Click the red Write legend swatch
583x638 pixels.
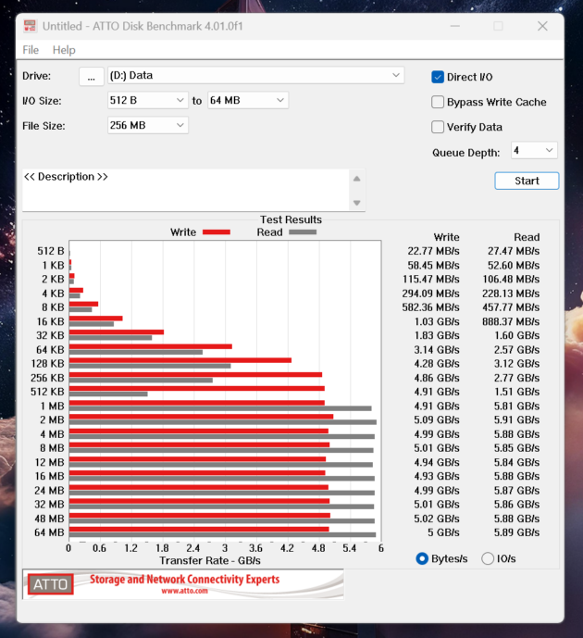click(216, 232)
